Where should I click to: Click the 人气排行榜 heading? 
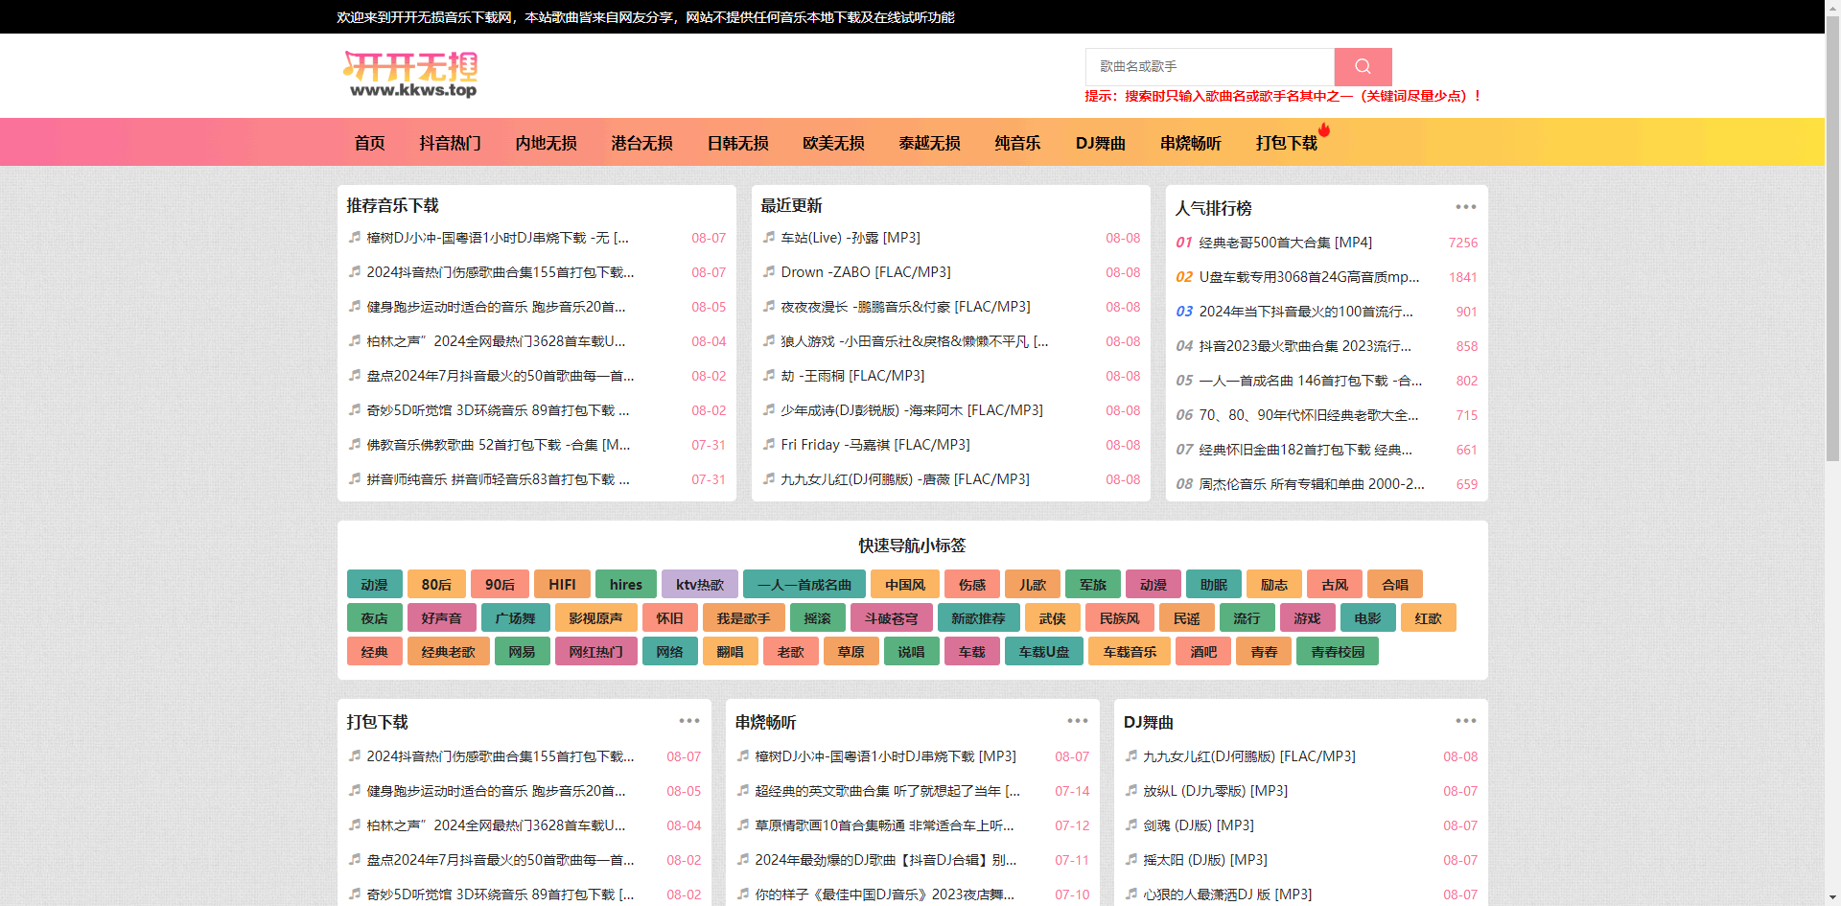pos(1213,208)
